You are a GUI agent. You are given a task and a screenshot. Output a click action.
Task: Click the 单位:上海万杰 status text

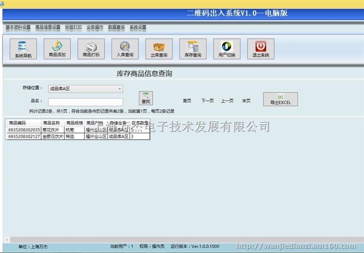(33, 247)
